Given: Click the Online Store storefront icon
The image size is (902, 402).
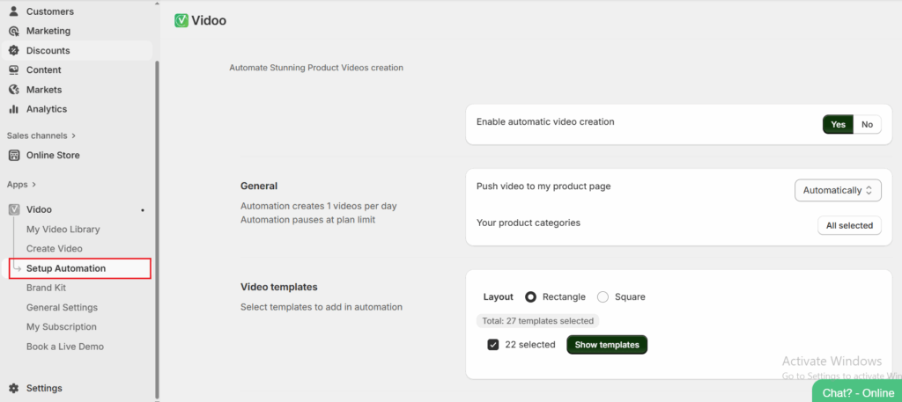Looking at the screenshot, I should (x=14, y=156).
